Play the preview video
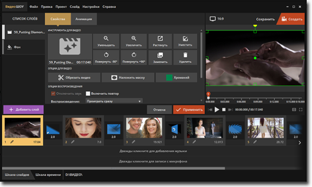312x187 pixels. pos(217,109)
